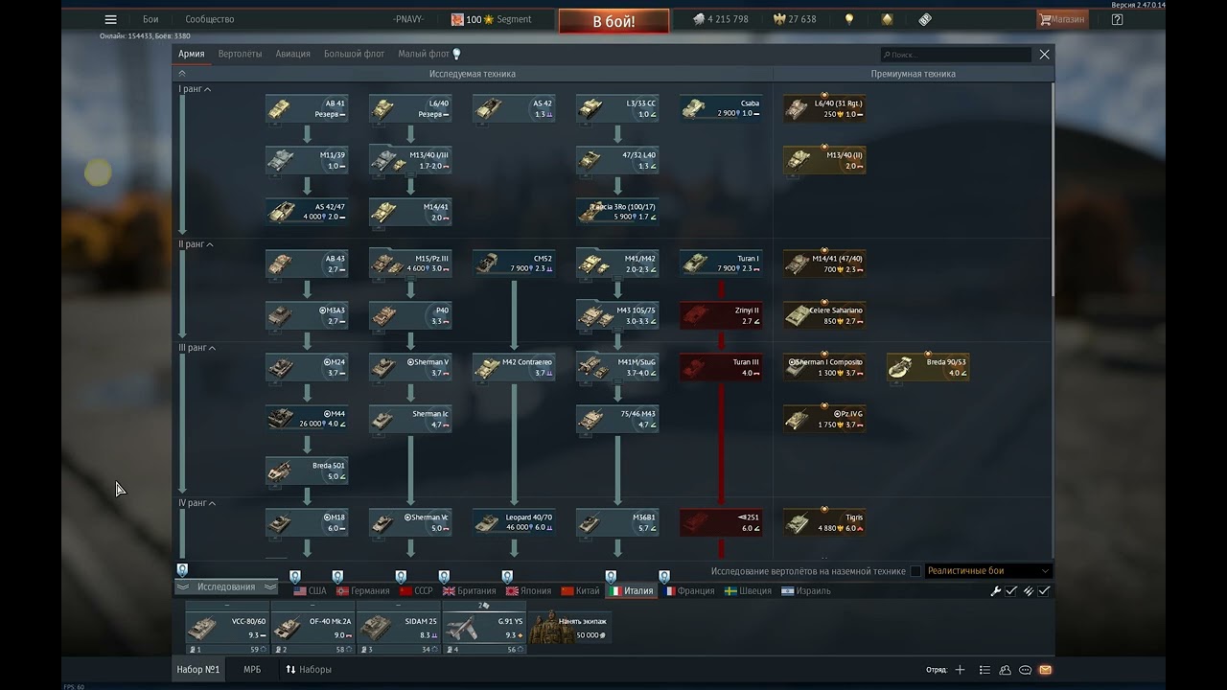Image resolution: width=1227 pixels, height=690 pixels.
Task: Select the СССР nation tab
Action: [x=416, y=591]
